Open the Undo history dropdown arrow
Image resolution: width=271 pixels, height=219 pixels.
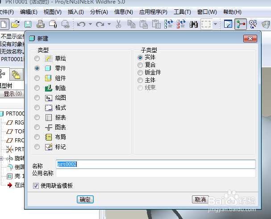[90, 24]
